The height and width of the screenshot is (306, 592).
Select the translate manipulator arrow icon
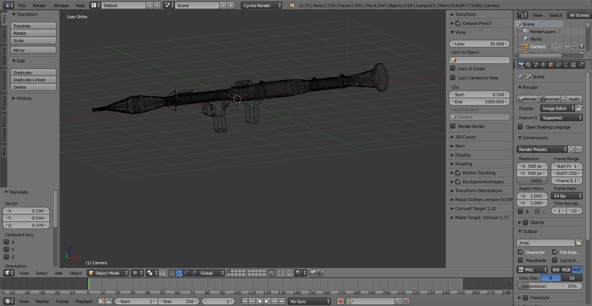click(179, 273)
